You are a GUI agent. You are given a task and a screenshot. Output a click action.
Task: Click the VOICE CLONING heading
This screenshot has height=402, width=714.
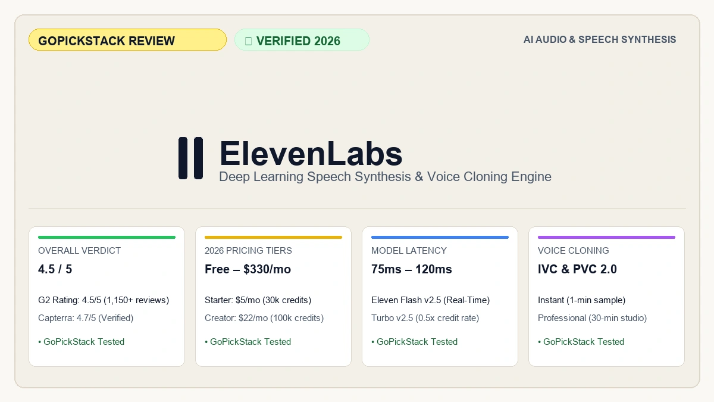click(x=573, y=251)
